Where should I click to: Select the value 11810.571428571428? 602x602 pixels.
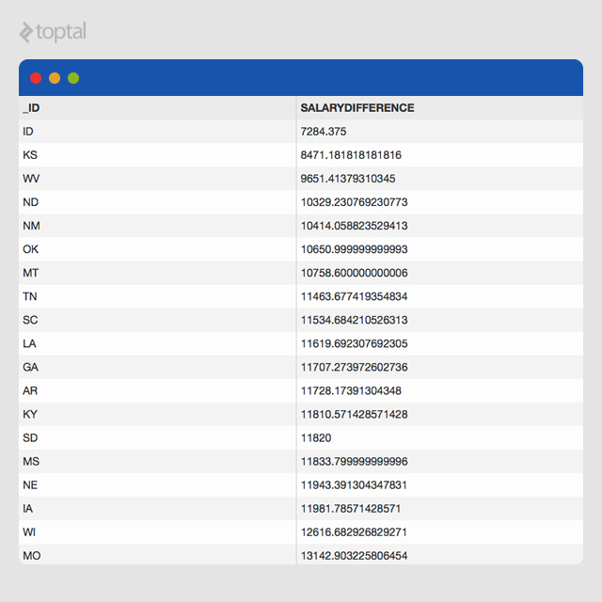pyautogui.click(x=354, y=415)
